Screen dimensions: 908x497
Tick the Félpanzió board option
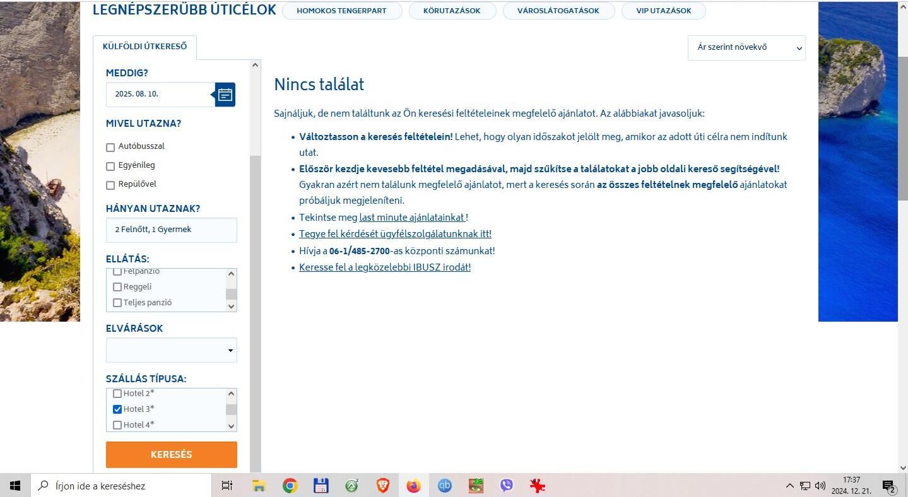click(117, 271)
